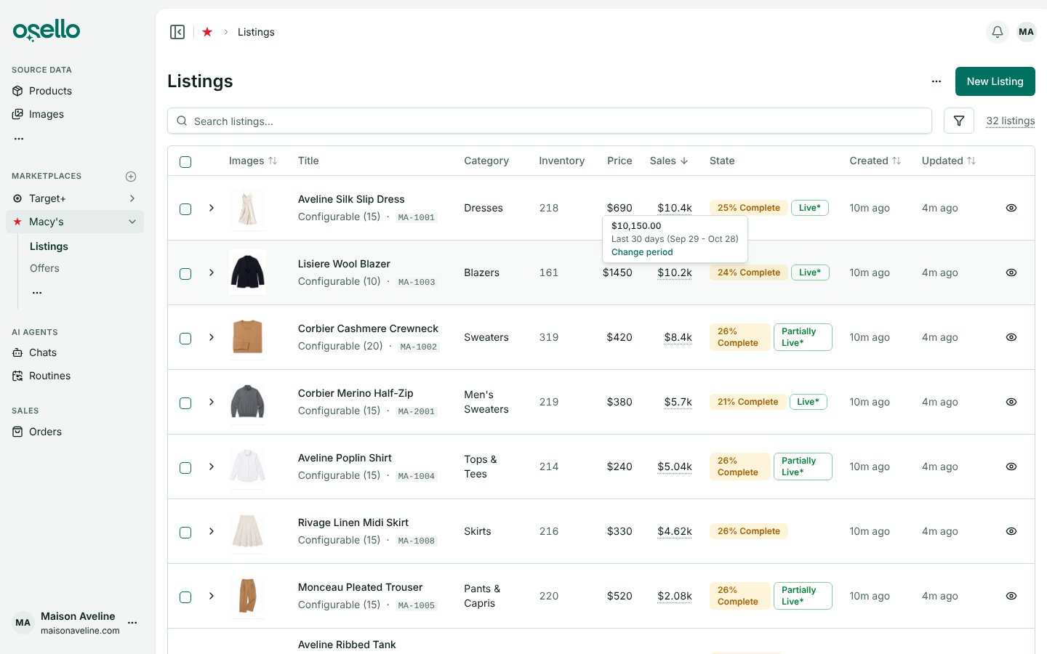Open the more options menu next to New Listing
The height and width of the screenshot is (654, 1047).
[x=936, y=81]
